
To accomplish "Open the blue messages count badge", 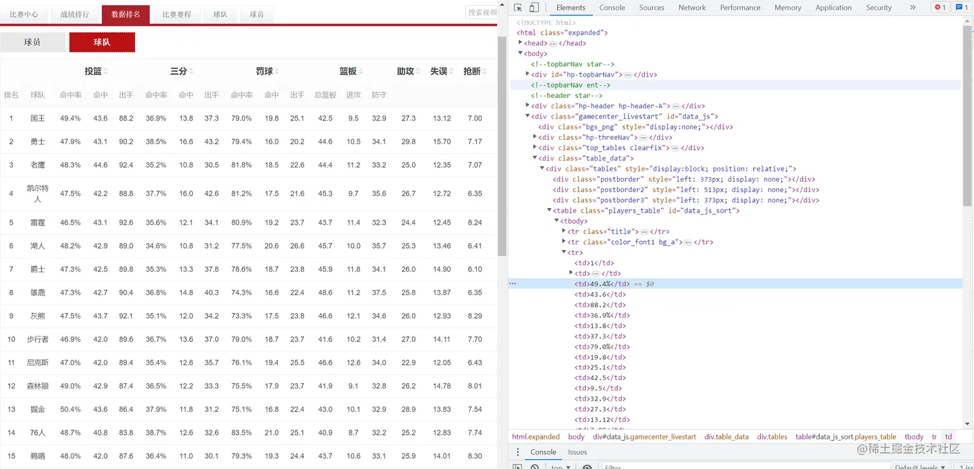I will [960, 8].
